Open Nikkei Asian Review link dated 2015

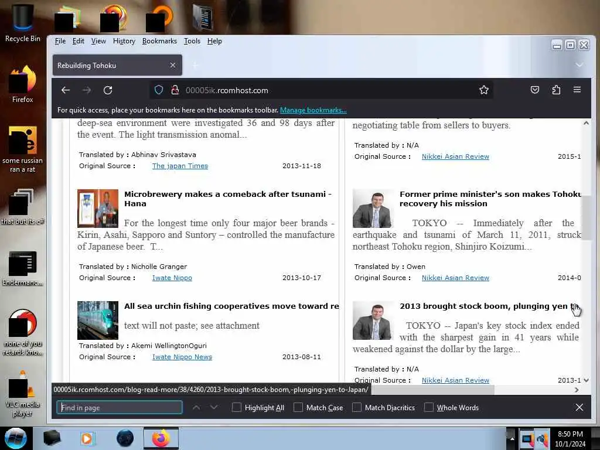[455, 156]
